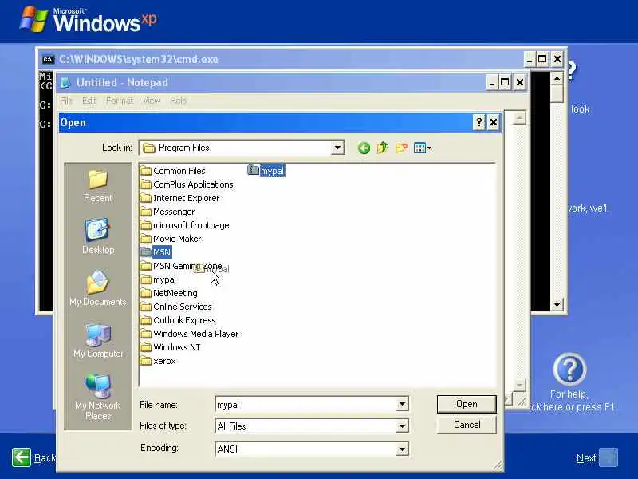Click the Back arrow in Windows XP setup
This screenshot has height=479, width=638.
tap(22, 457)
